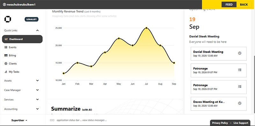Click the My Tasks icon
This screenshot has width=255, height=126.
coord(6,72)
